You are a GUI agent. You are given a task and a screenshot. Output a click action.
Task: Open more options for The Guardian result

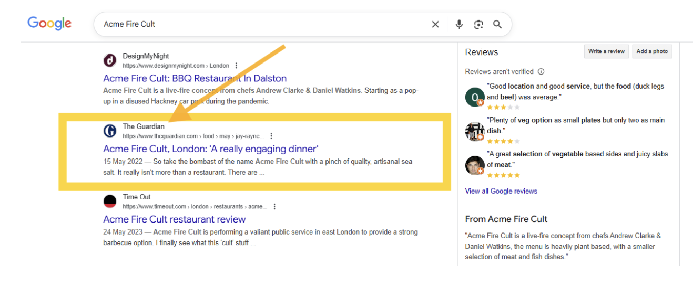coord(271,136)
